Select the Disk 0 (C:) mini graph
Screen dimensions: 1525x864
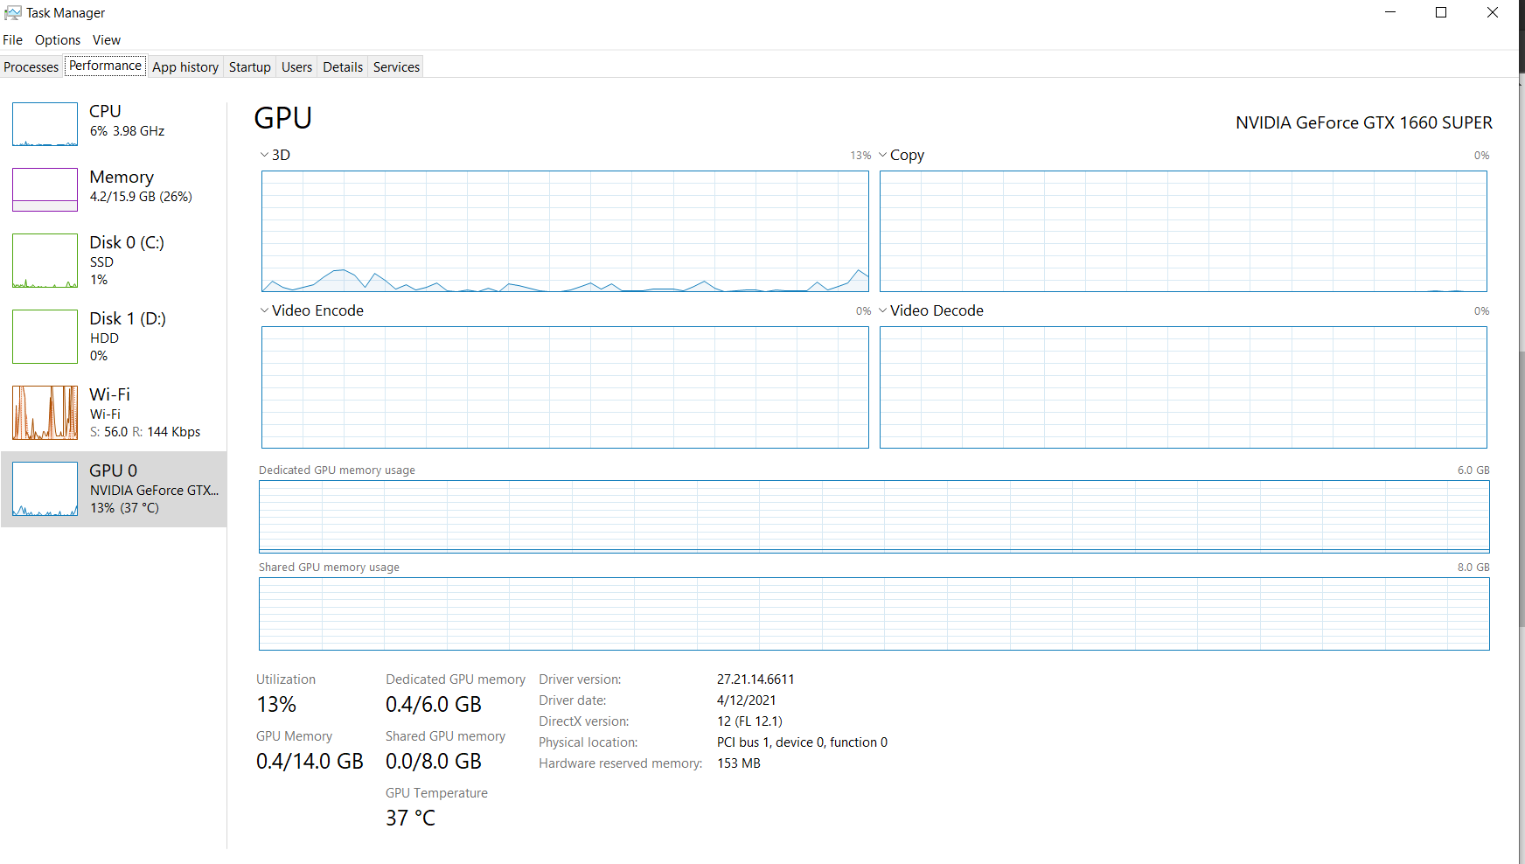pyautogui.click(x=45, y=261)
